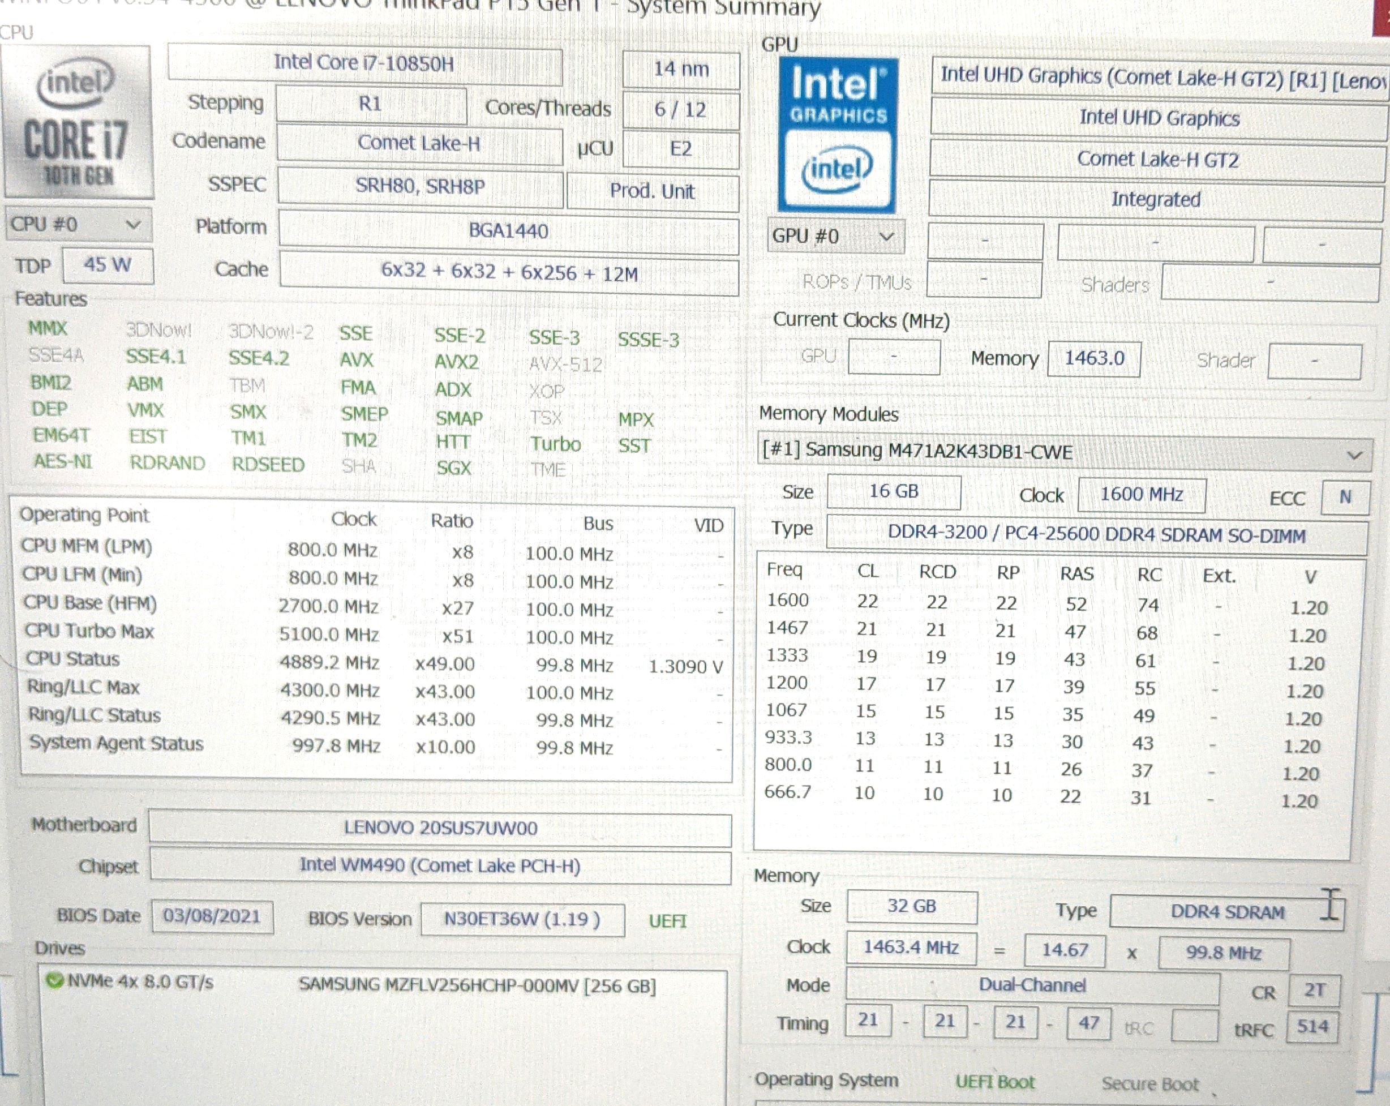Click the UEFI Boot indicator label

point(994,1082)
